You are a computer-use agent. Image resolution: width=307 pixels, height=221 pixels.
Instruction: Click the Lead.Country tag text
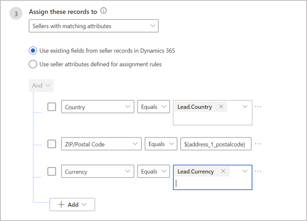point(195,107)
